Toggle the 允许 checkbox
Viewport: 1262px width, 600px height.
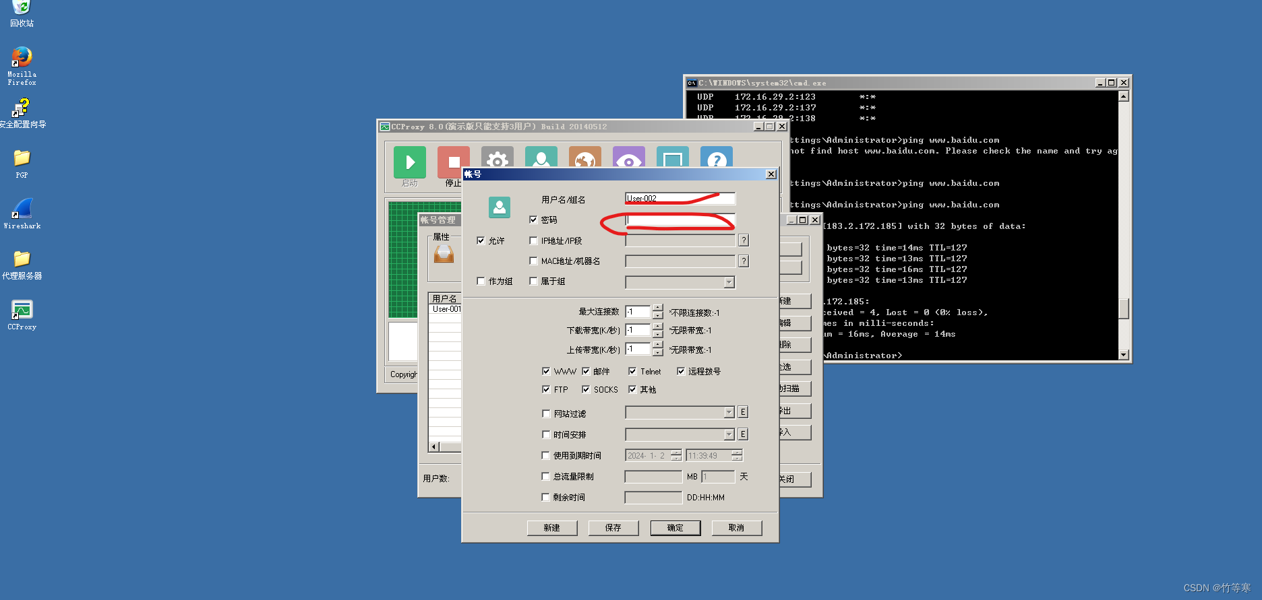tap(481, 240)
